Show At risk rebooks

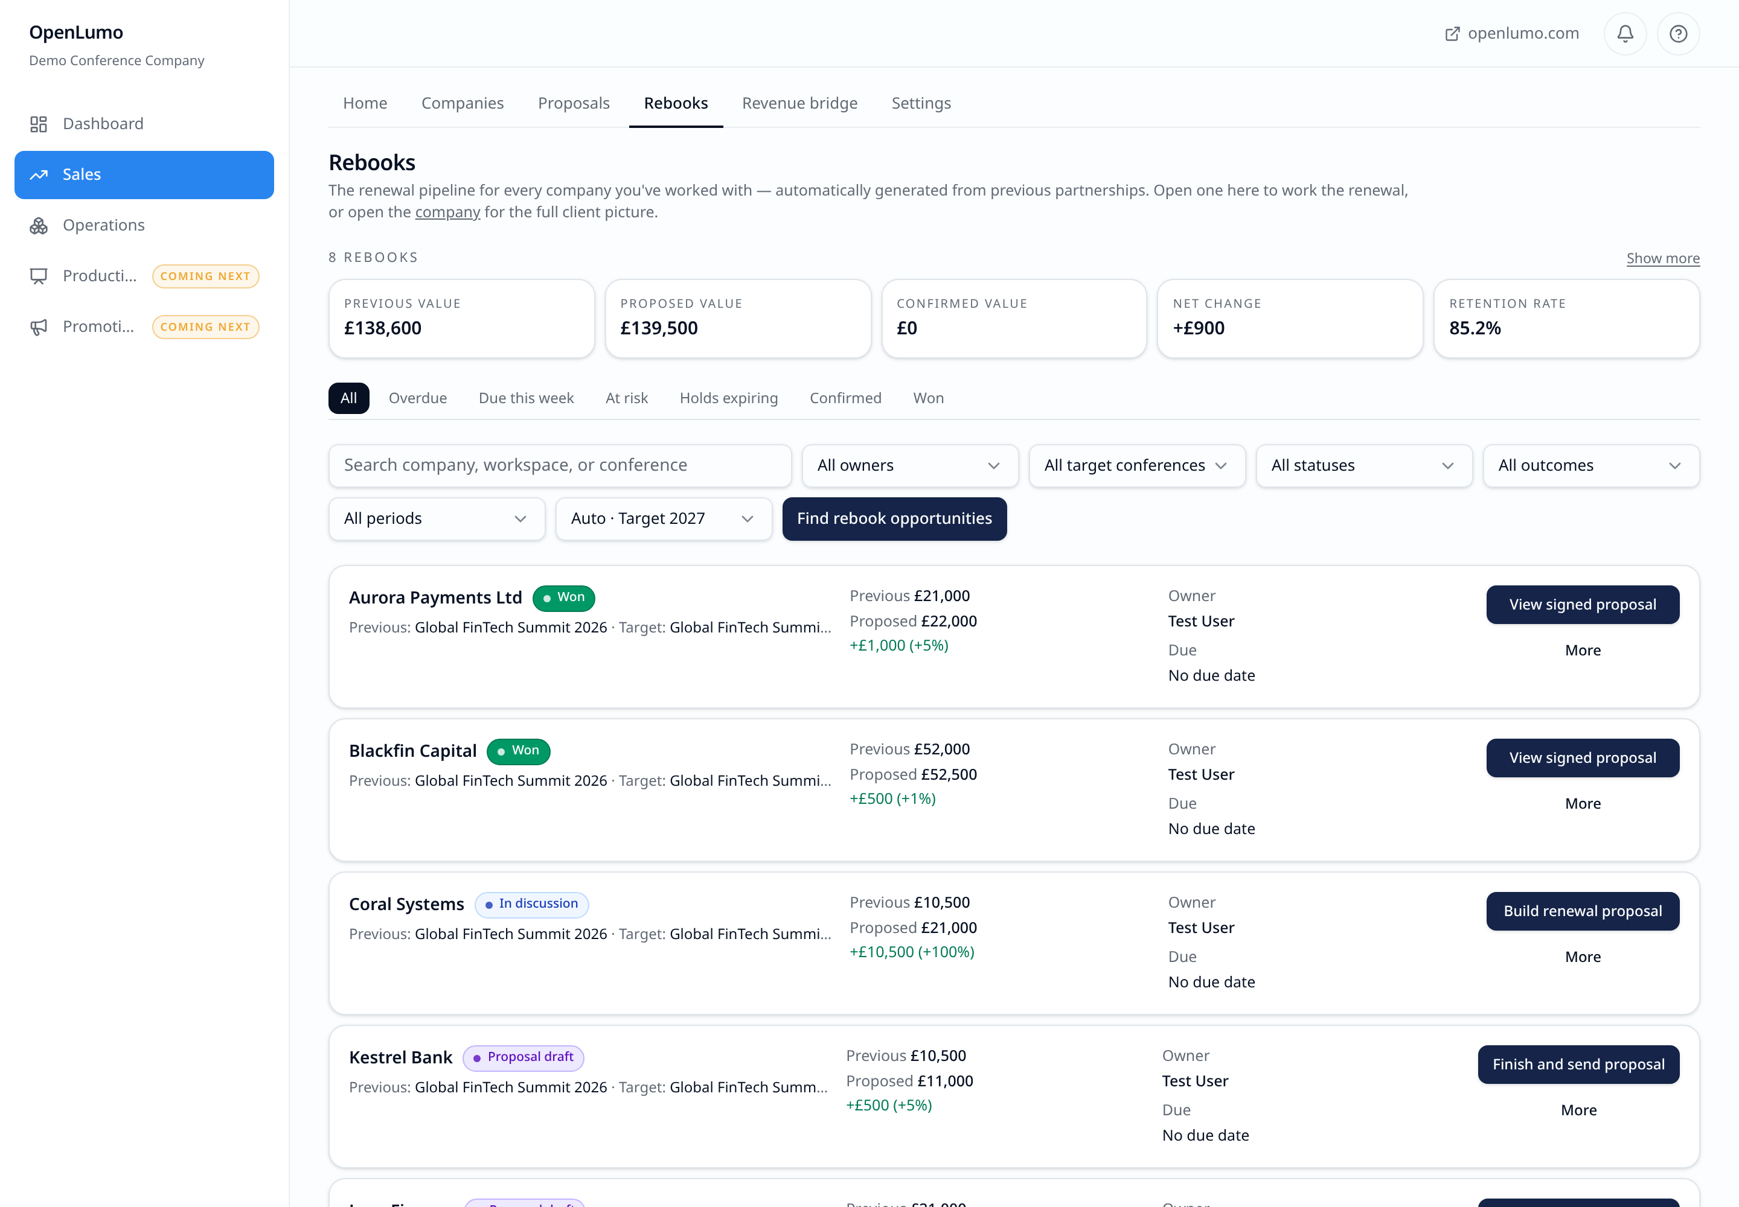point(627,398)
